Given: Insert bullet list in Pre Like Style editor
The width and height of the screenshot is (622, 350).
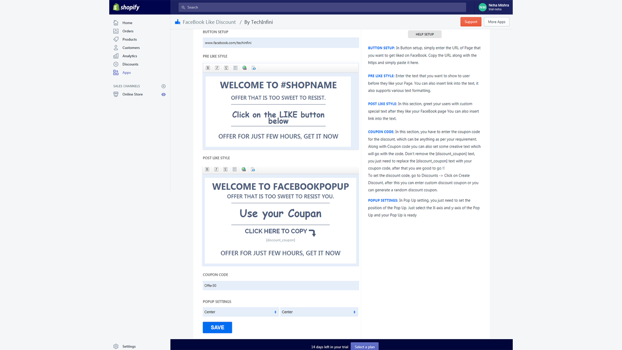Looking at the screenshot, I should [x=235, y=68].
